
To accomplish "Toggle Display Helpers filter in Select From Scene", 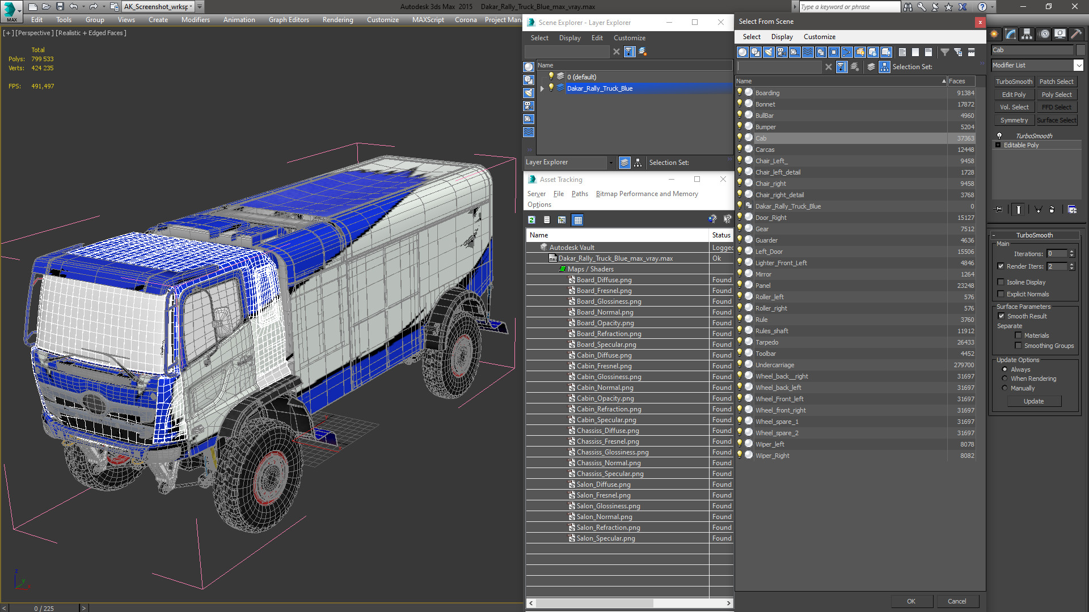I will 795,52.
